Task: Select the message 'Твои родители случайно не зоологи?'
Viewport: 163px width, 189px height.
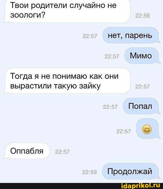Action: (x=67, y=12)
